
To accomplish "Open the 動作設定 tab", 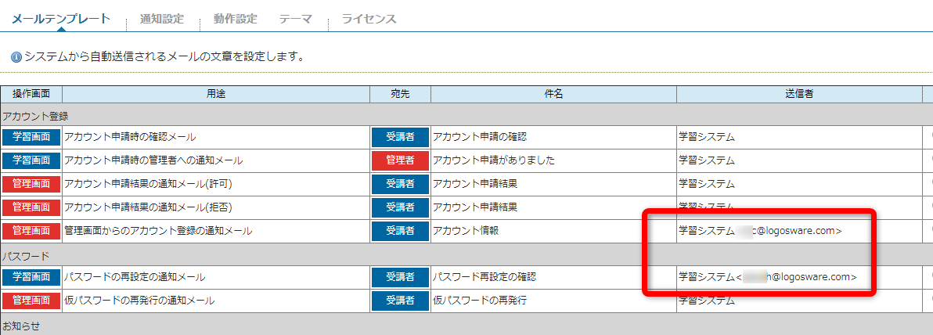I will [x=235, y=19].
